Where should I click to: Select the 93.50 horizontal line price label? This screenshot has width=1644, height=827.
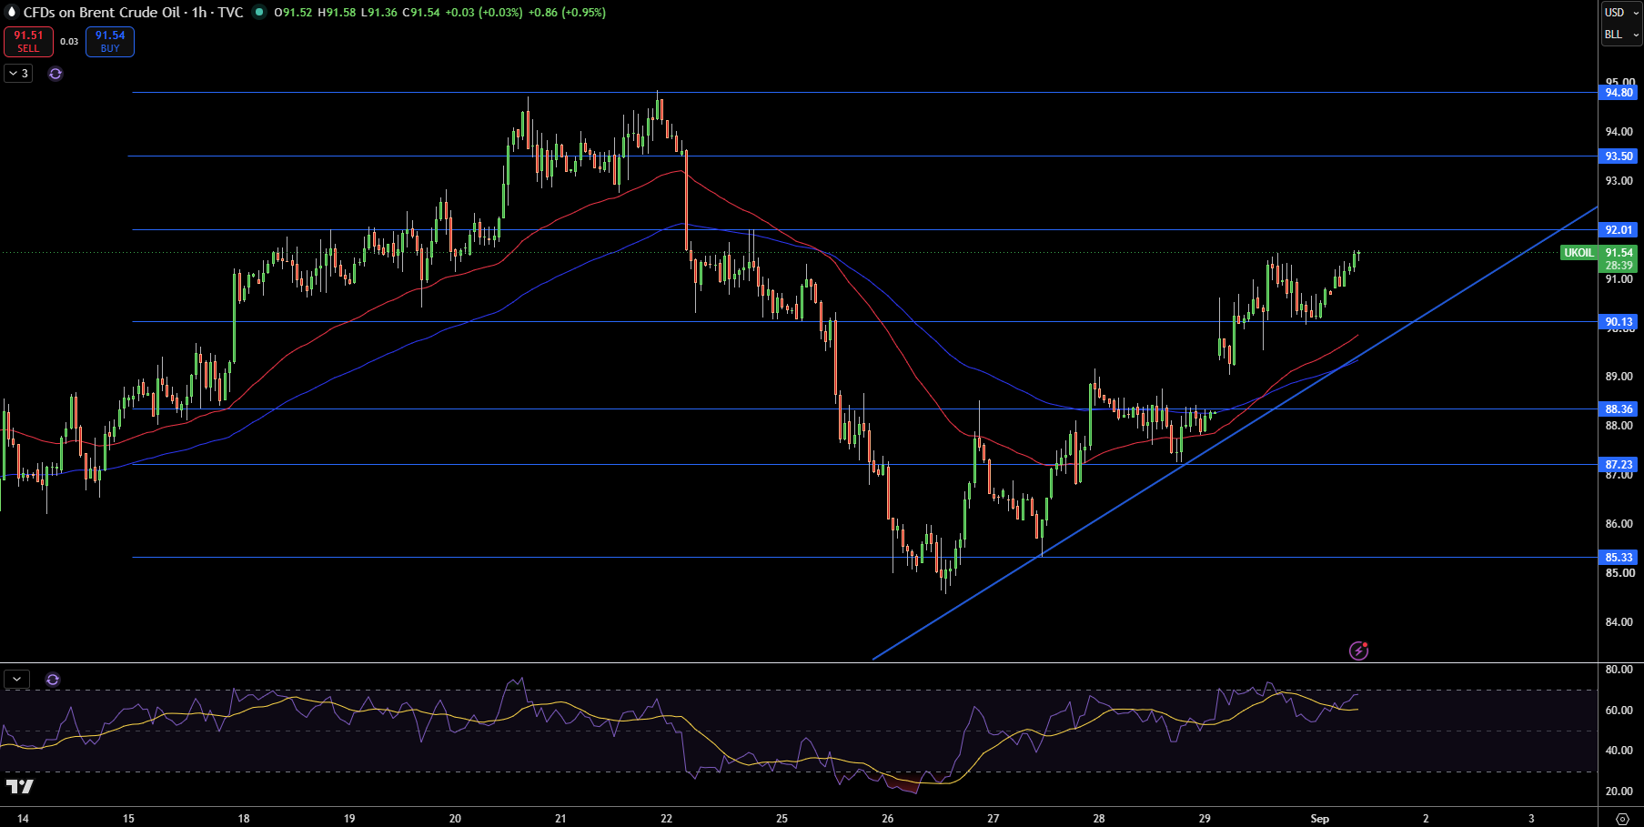click(x=1619, y=156)
